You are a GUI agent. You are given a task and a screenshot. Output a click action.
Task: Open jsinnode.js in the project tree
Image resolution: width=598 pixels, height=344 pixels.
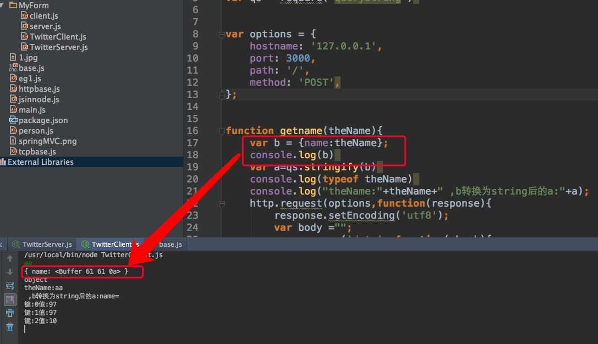(x=39, y=99)
